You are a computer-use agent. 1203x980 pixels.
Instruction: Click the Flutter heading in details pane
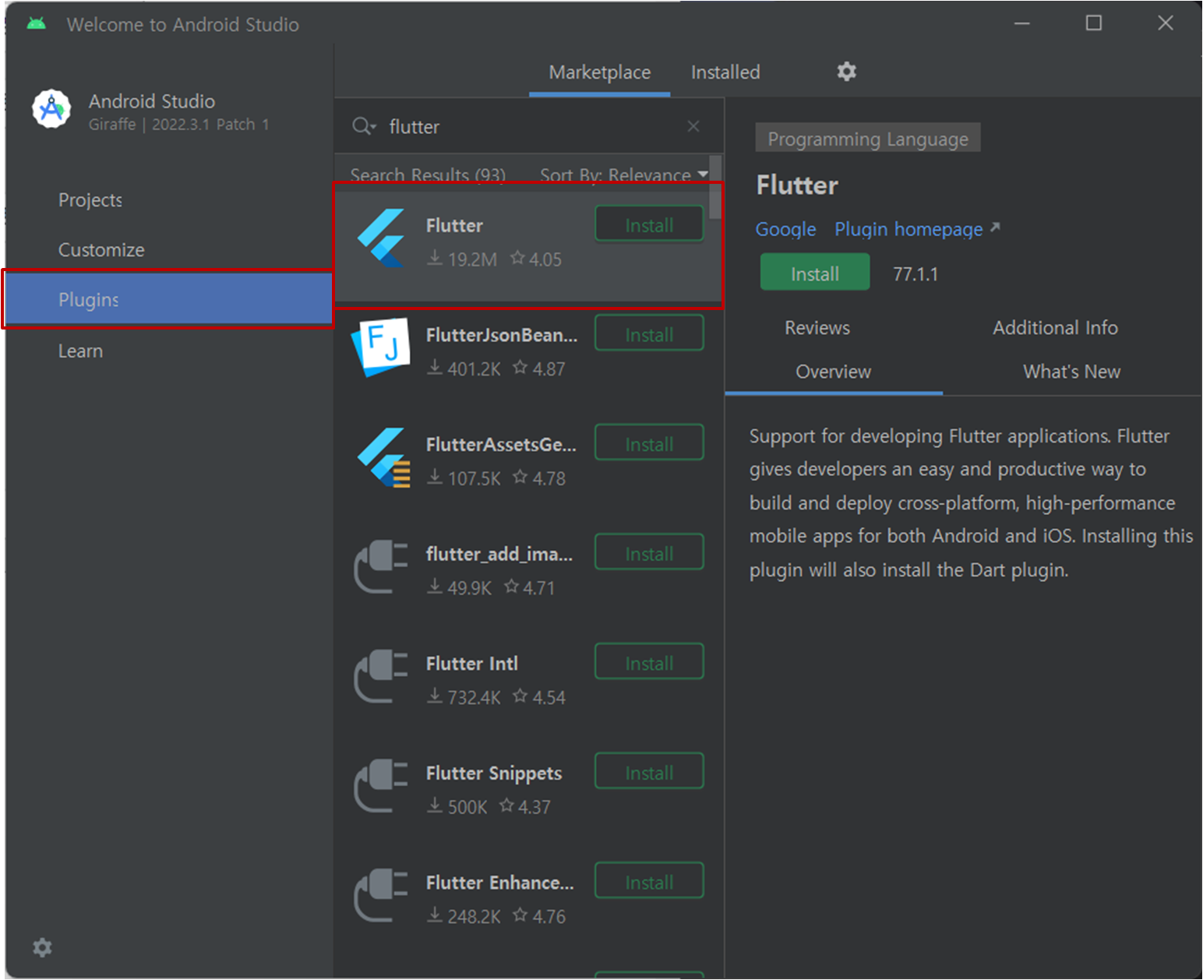(797, 185)
